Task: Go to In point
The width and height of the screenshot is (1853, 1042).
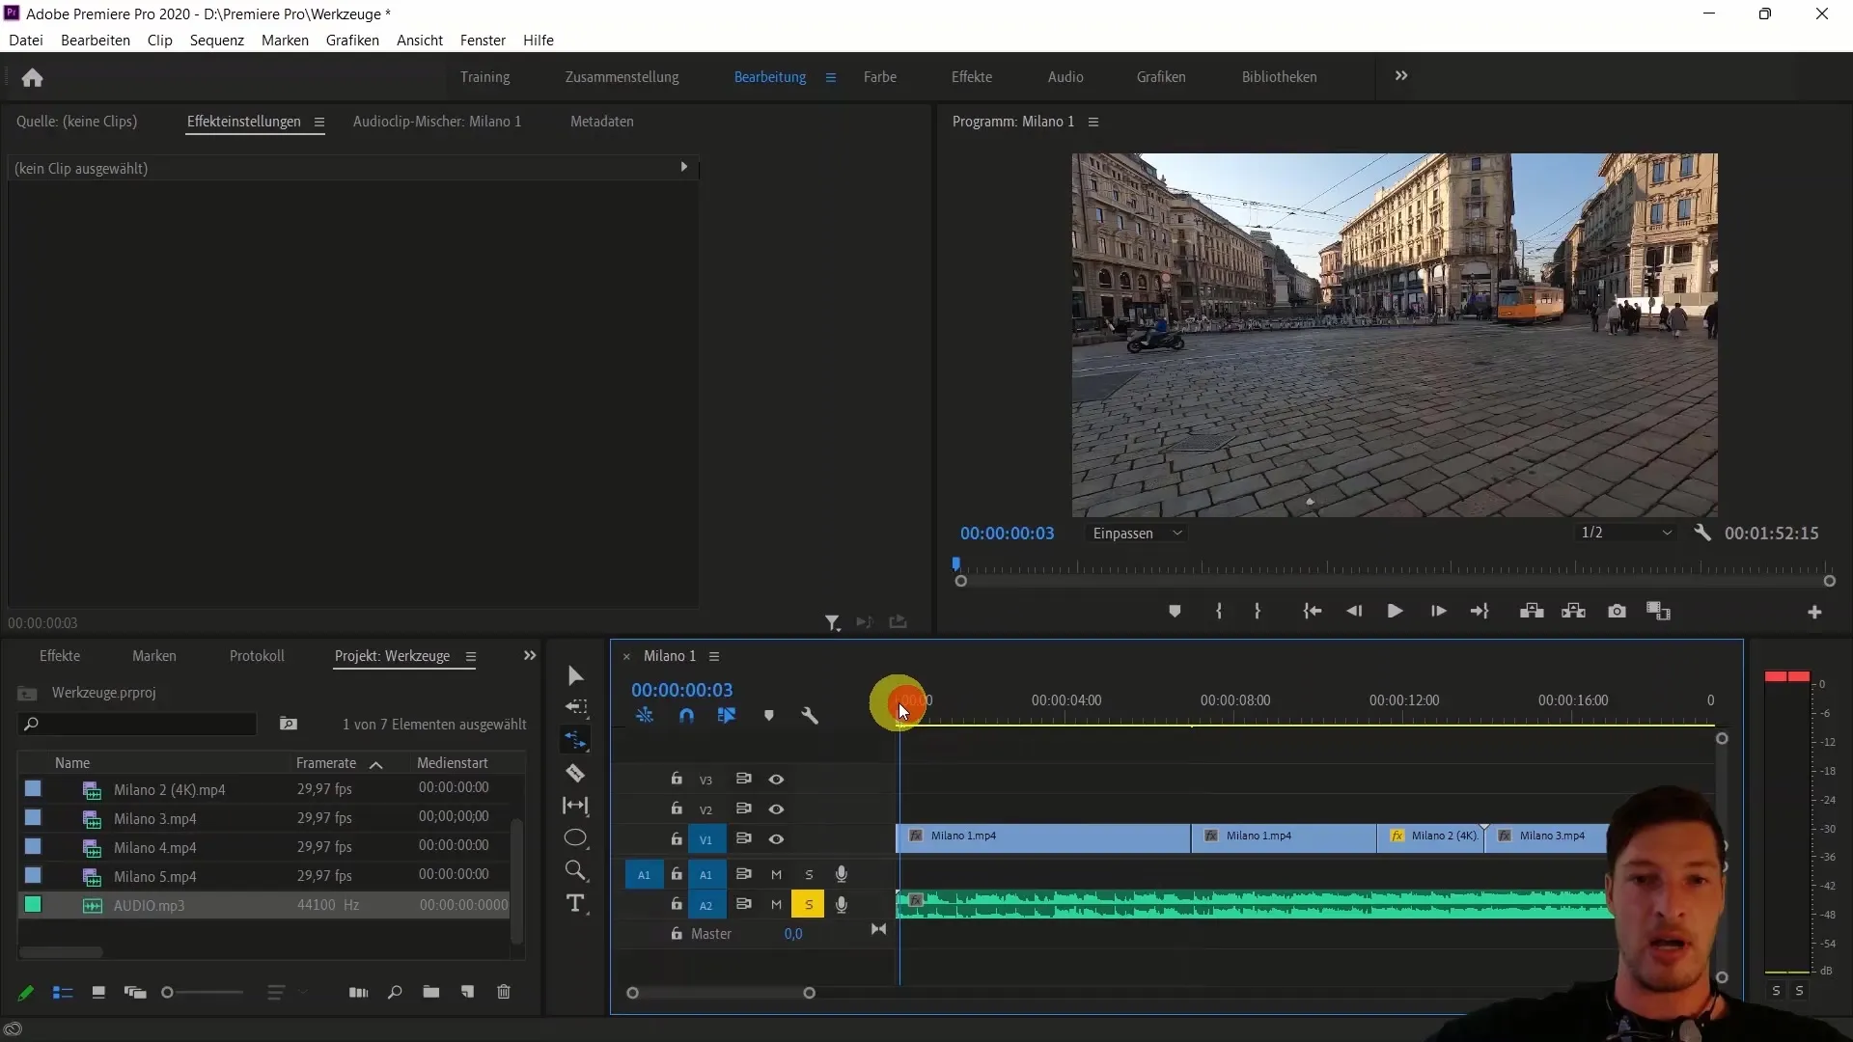Action: pyautogui.click(x=1313, y=611)
